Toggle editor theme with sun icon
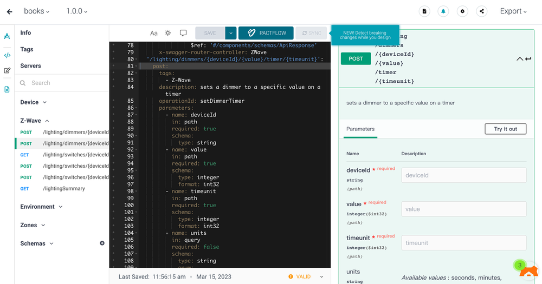This screenshot has height=284, width=542. pos(168,33)
